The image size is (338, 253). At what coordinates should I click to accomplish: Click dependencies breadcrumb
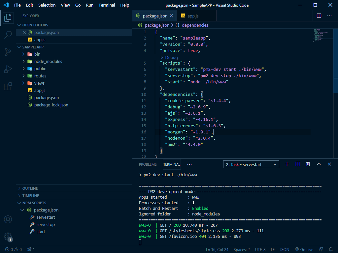click(x=195, y=25)
